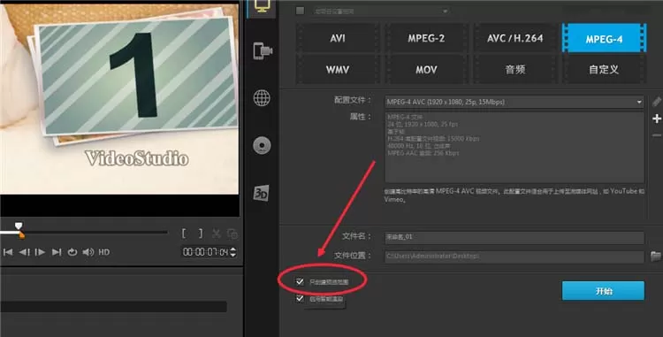Click the 配置文件 label
The height and width of the screenshot is (337, 663).
(352, 100)
